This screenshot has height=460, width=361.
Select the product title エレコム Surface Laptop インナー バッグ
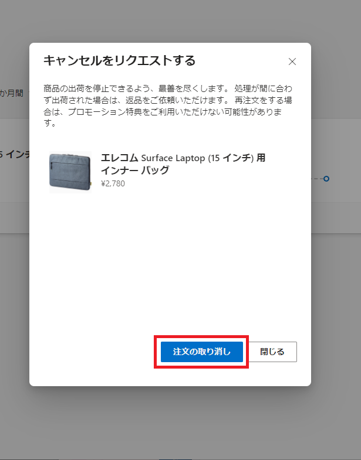pyautogui.click(x=183, y=163)
